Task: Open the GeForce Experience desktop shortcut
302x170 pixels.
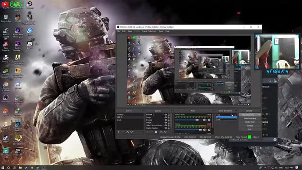Action: click(x=6, y=73)
